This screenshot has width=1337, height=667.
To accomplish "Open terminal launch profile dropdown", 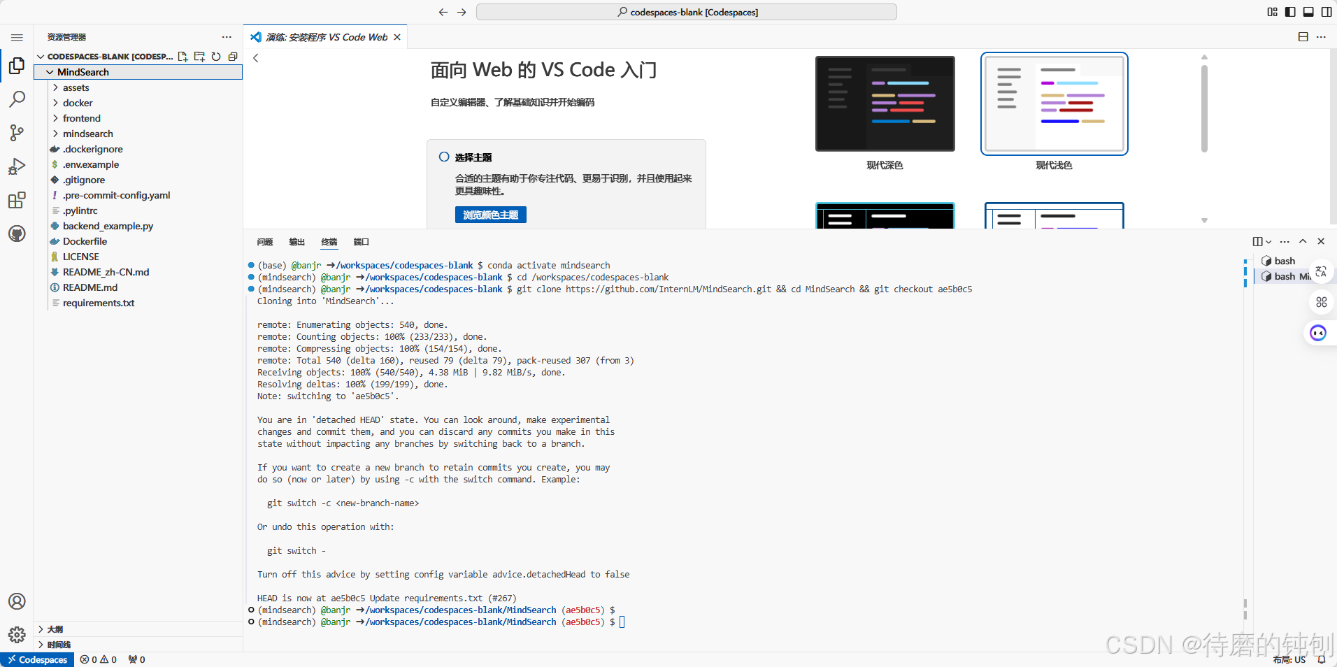I will tap(1268, 241).
